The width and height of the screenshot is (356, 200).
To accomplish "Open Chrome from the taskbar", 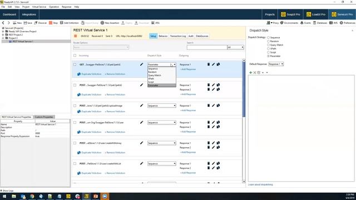I will pos(32,196).
